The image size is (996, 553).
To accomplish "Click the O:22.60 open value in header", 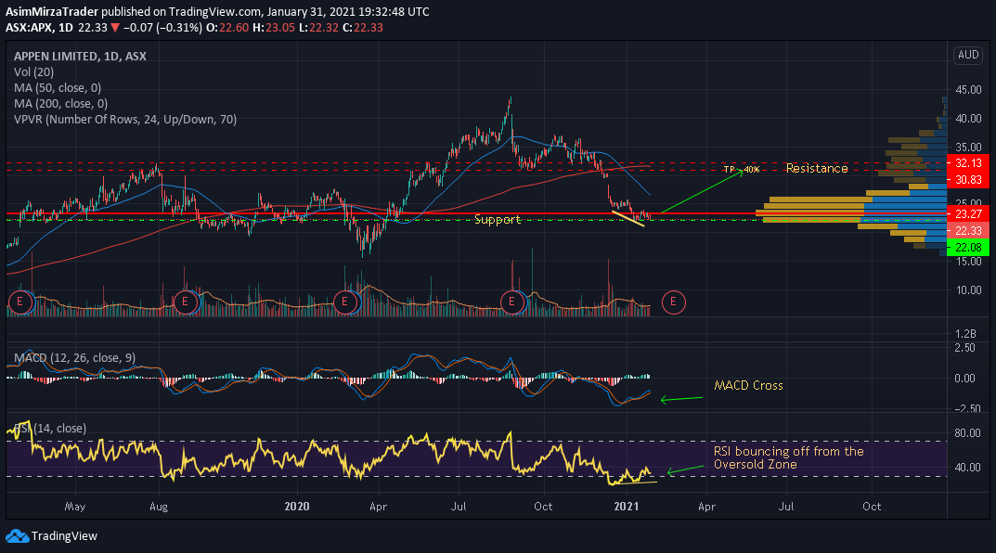I will (227, 27).
